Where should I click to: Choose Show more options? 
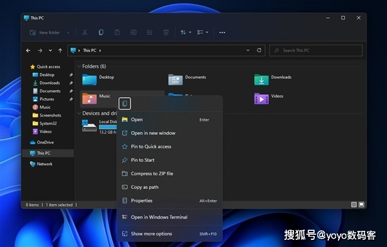point(170,233)
